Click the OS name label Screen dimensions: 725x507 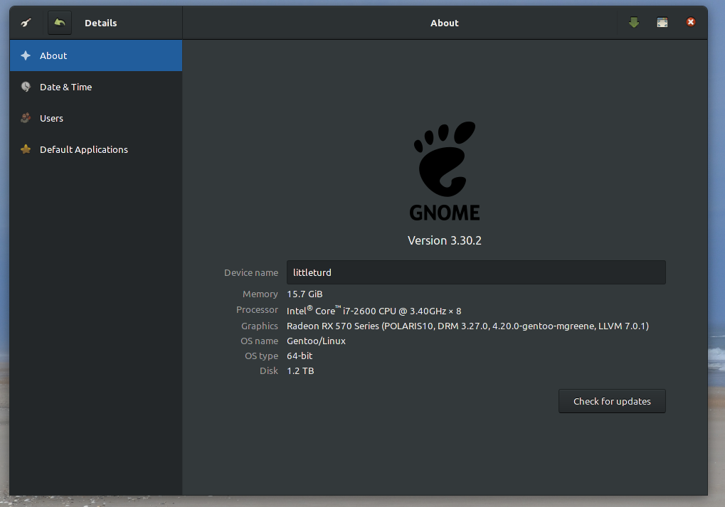pyautogui.click(x=260, y=341)
